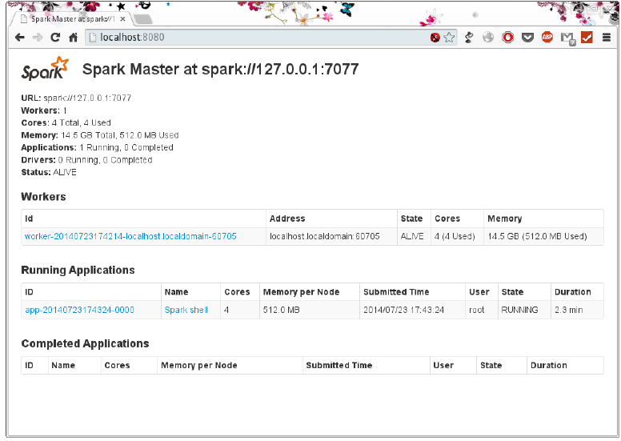This screenshot has width=621, height=441.
Task: Reload the Spark Master page
Action: 55,38
